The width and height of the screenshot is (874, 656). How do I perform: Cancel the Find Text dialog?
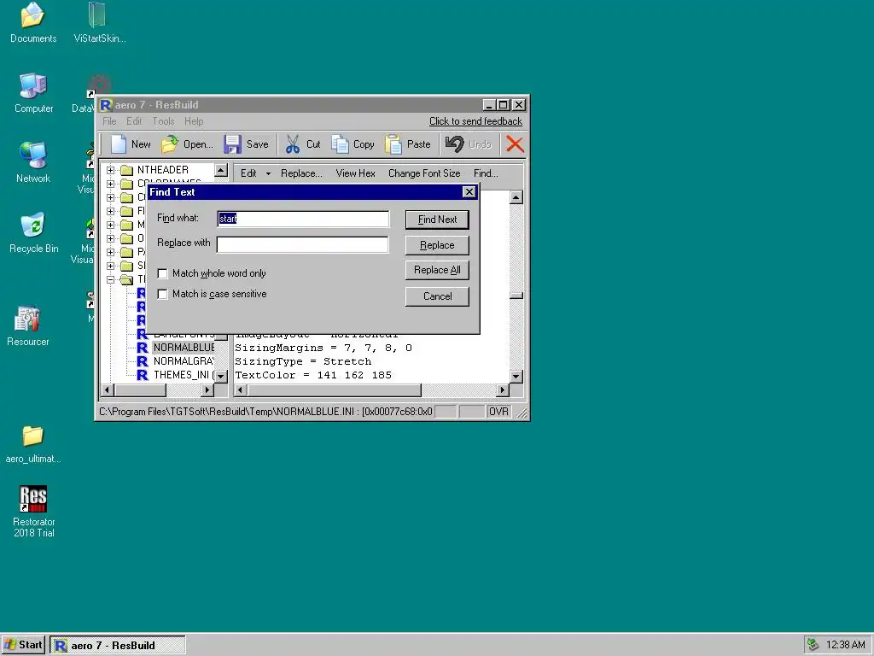tap(437, 296)
